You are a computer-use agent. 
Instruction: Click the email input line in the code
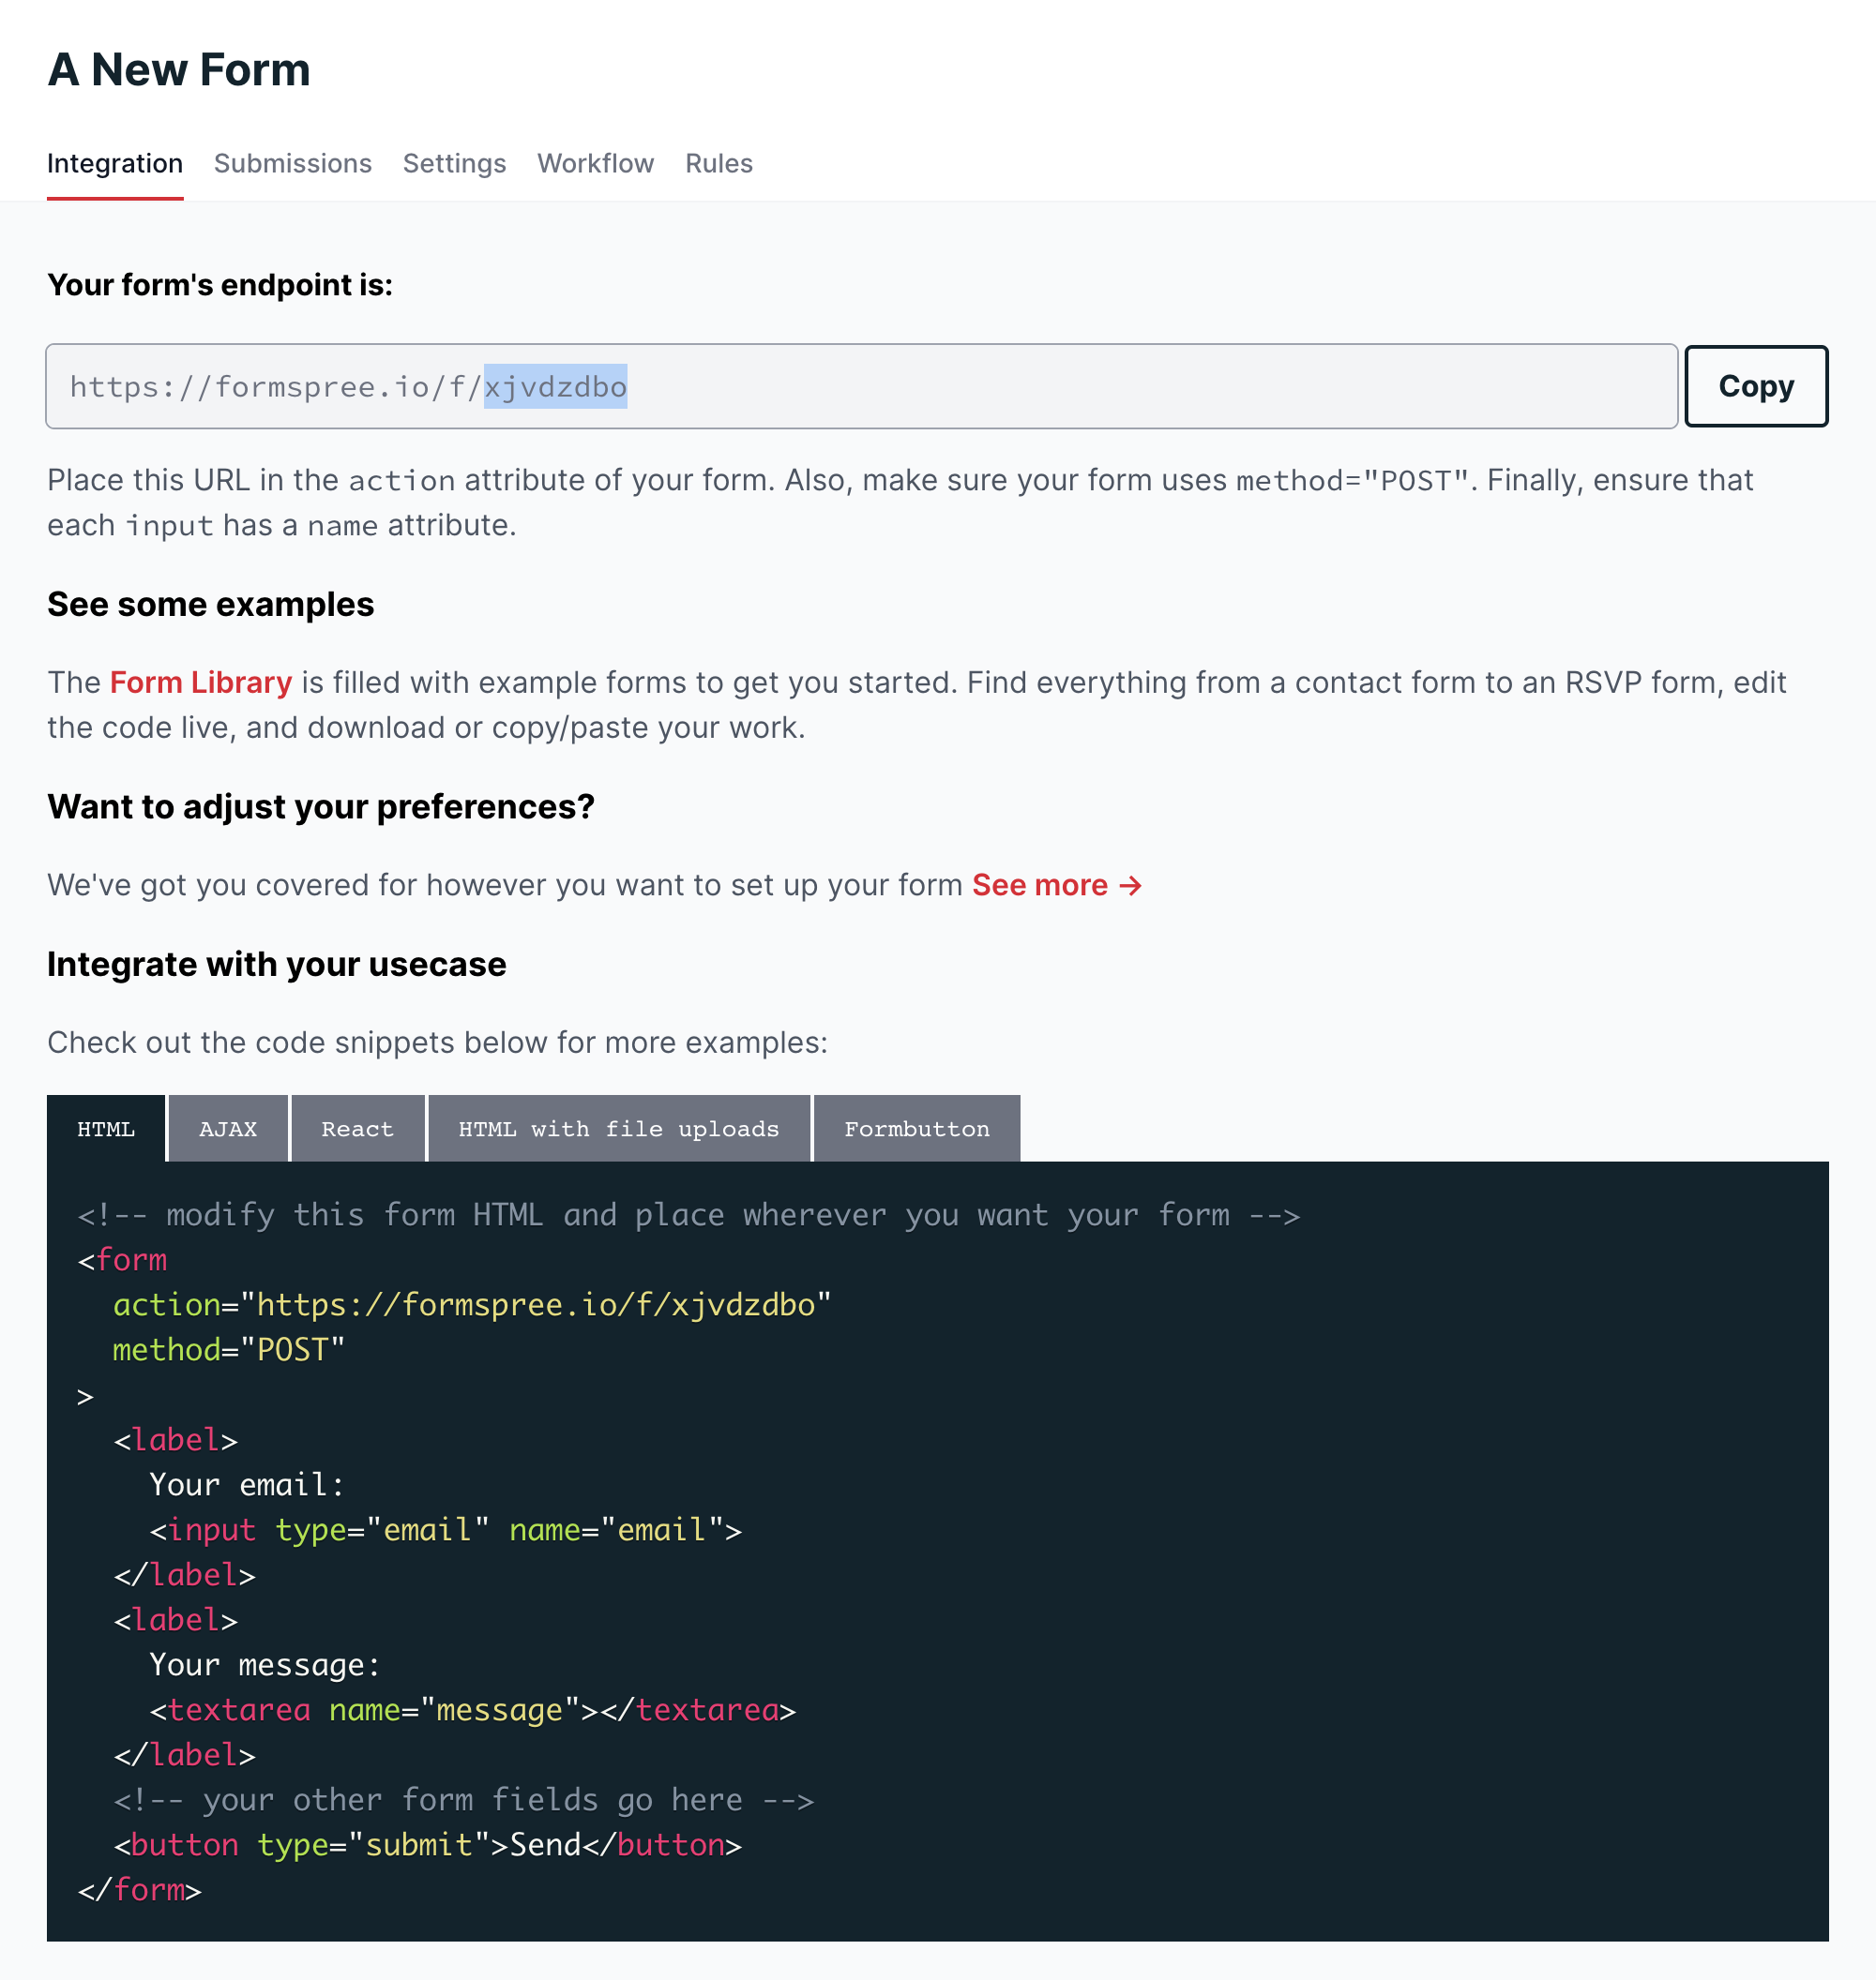click(445, 1530)
